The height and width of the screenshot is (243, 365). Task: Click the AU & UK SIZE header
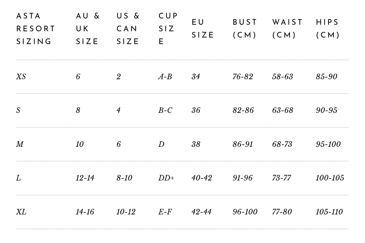(x=88, y=29)
